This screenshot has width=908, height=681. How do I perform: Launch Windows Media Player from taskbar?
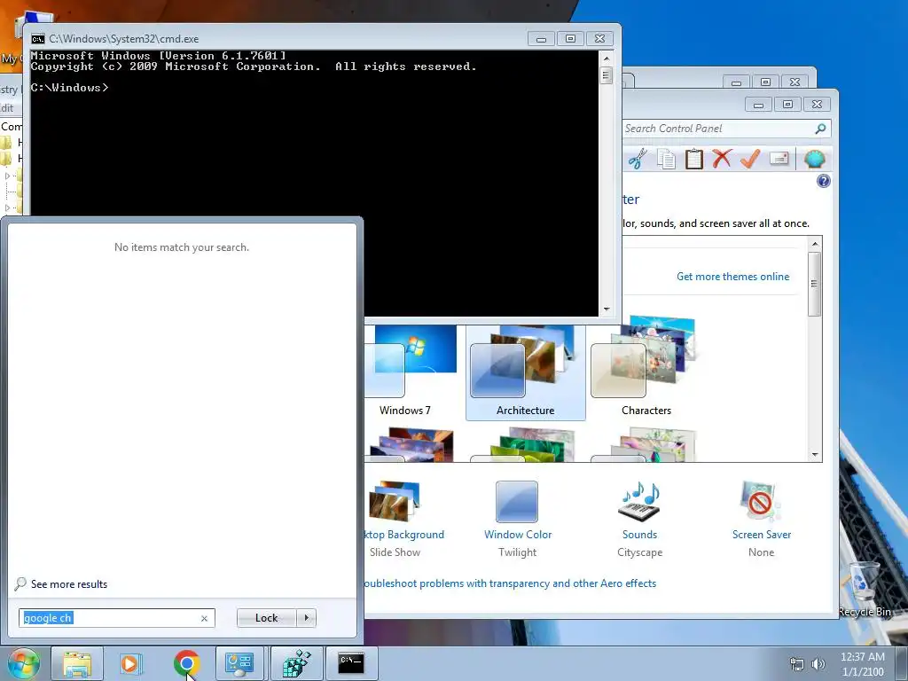point(131,663)
